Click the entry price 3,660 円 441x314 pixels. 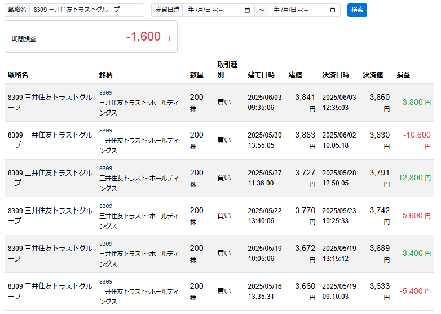coord(305,291)
